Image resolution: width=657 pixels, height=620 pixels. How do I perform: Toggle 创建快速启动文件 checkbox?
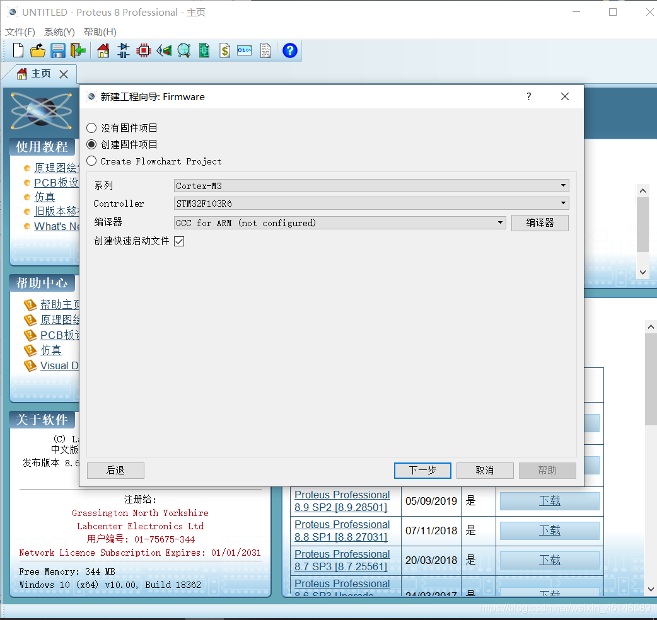pyautogui.click(x=179, y=241)
